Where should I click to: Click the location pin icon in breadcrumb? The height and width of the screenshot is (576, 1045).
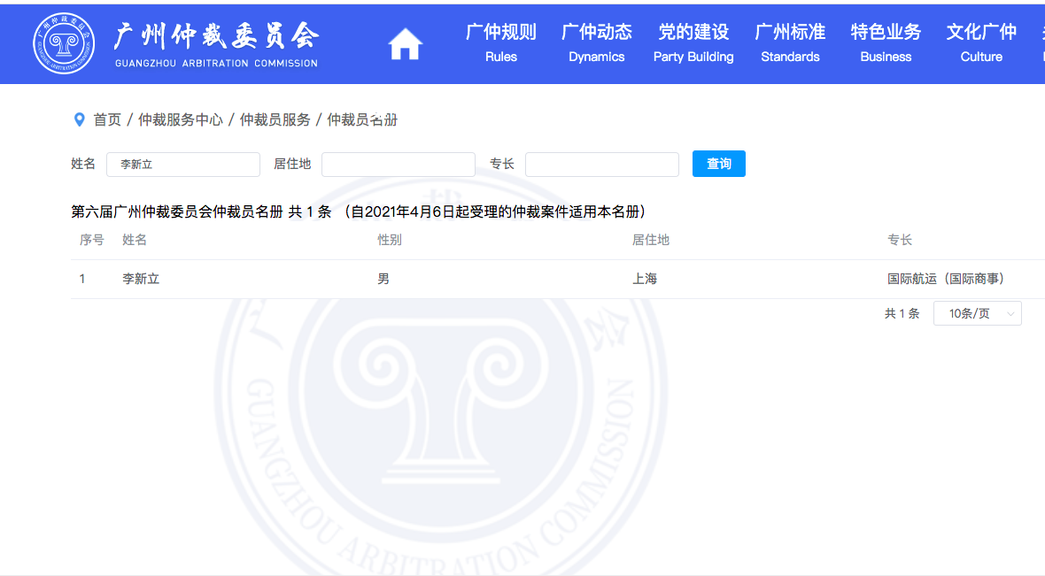pyautogui.click(x=80, y=119)
